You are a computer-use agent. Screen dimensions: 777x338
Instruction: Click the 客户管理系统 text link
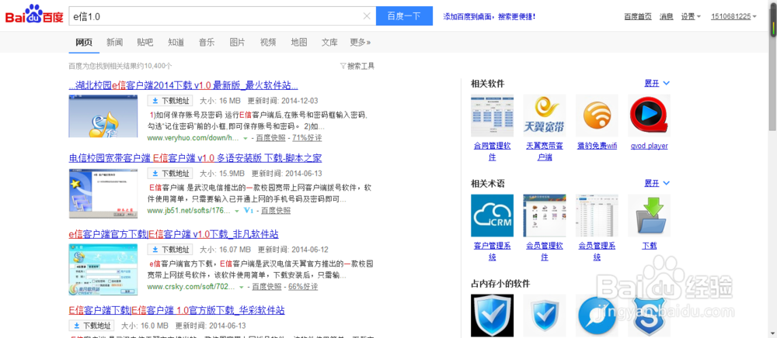pos(492,251)
